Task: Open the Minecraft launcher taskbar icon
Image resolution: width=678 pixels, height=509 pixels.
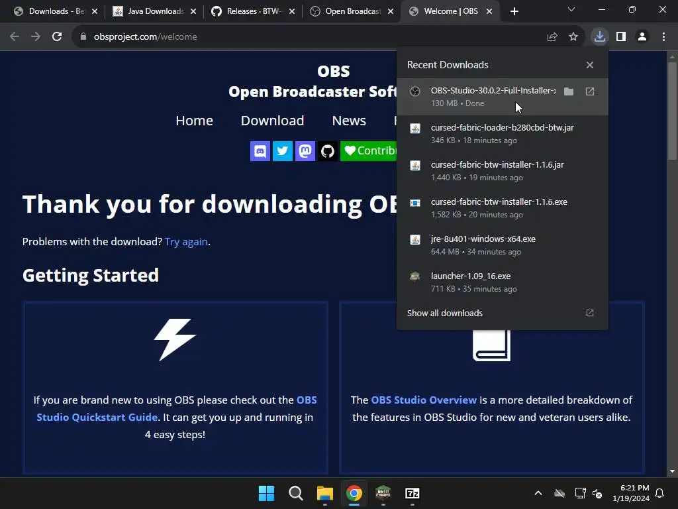Action: 383,493
